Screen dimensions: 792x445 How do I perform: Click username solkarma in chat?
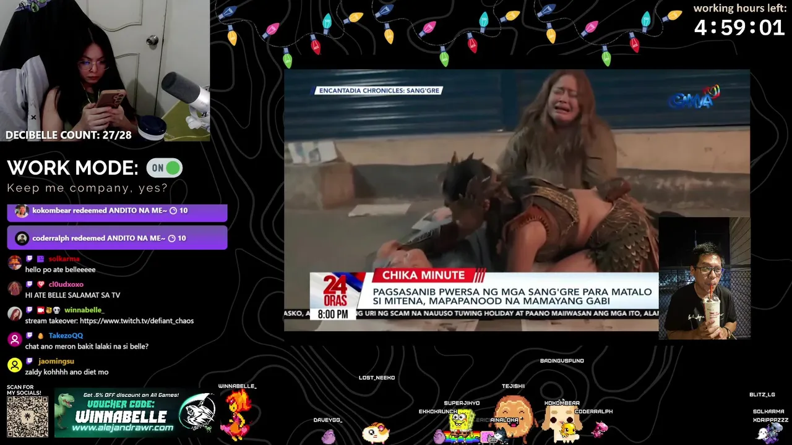click(64, 259)
